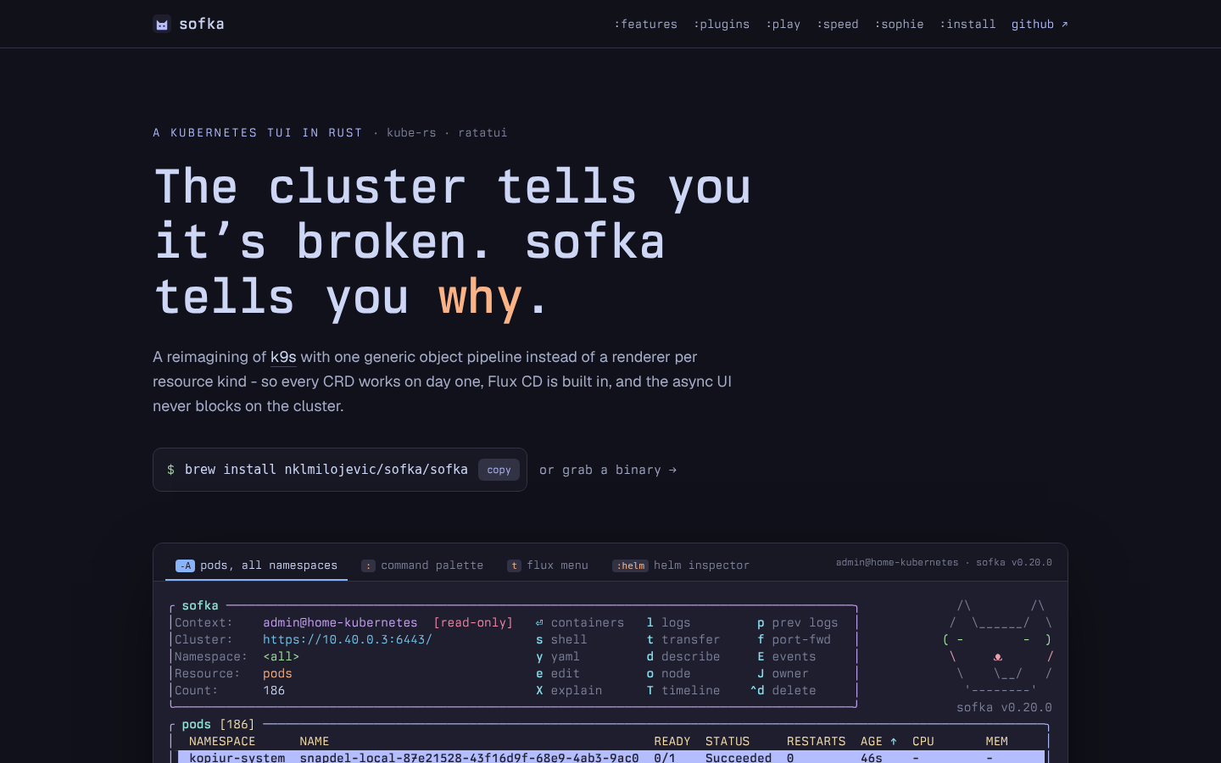
Task: Click the brew install command text
Action: [326, 470]
